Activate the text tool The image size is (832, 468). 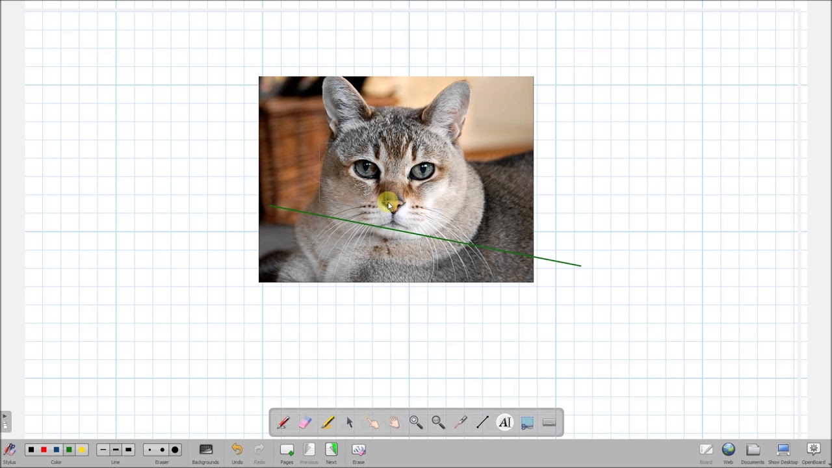[505, 422]
